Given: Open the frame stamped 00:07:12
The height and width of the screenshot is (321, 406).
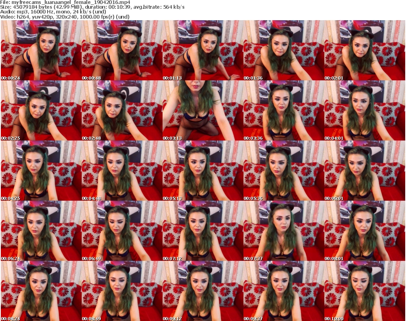Looking at the screenshot, I should coord(203,231).
